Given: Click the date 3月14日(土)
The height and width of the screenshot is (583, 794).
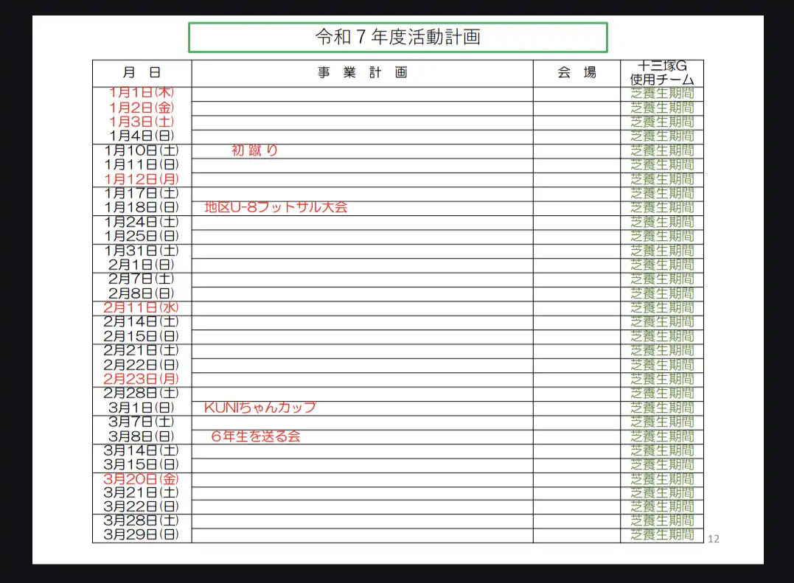Looking at the screenshot, I should click(x=142, y=450).
